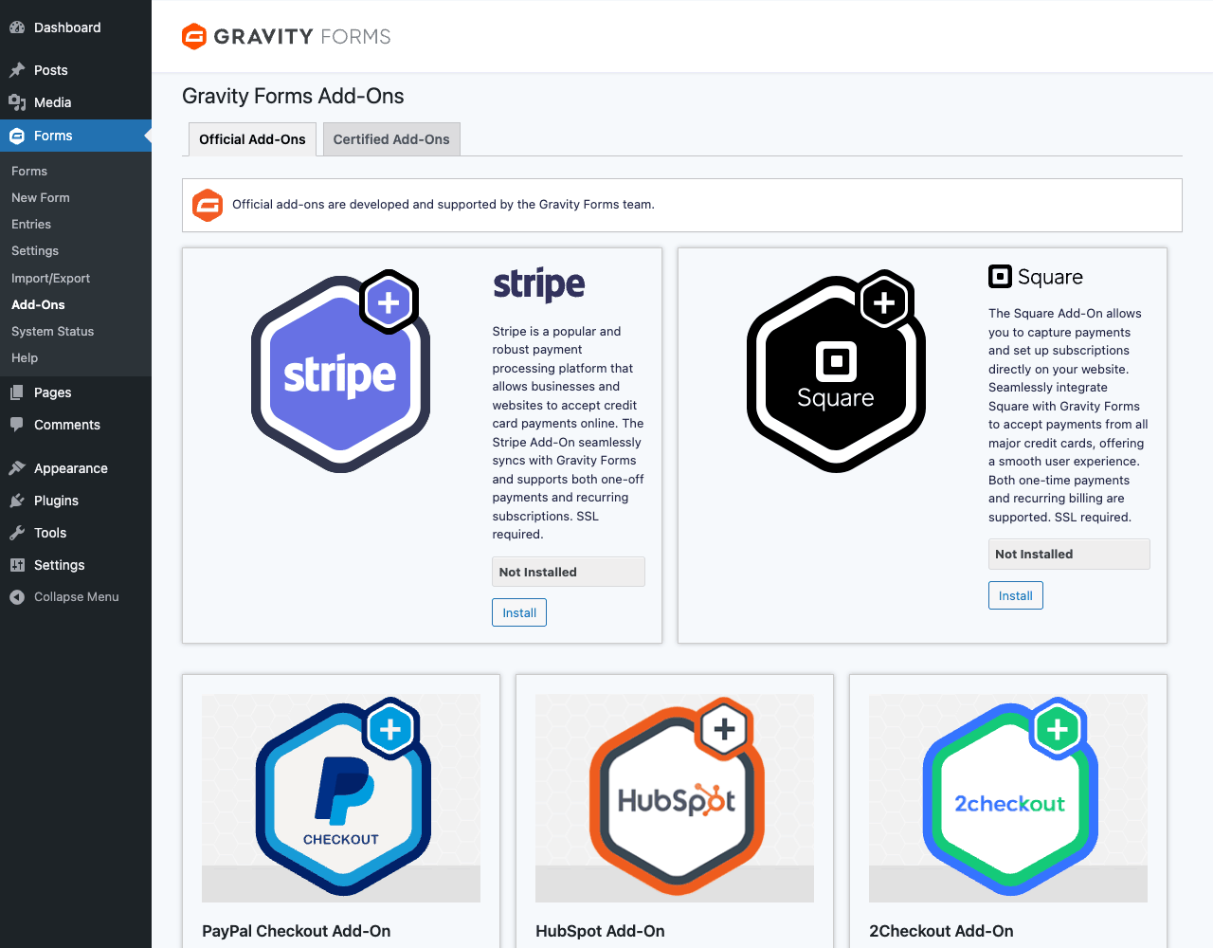Screen dimensions: 1213x948
Task: Click the Pages icon in sidebar
Action: coord(17,392)
